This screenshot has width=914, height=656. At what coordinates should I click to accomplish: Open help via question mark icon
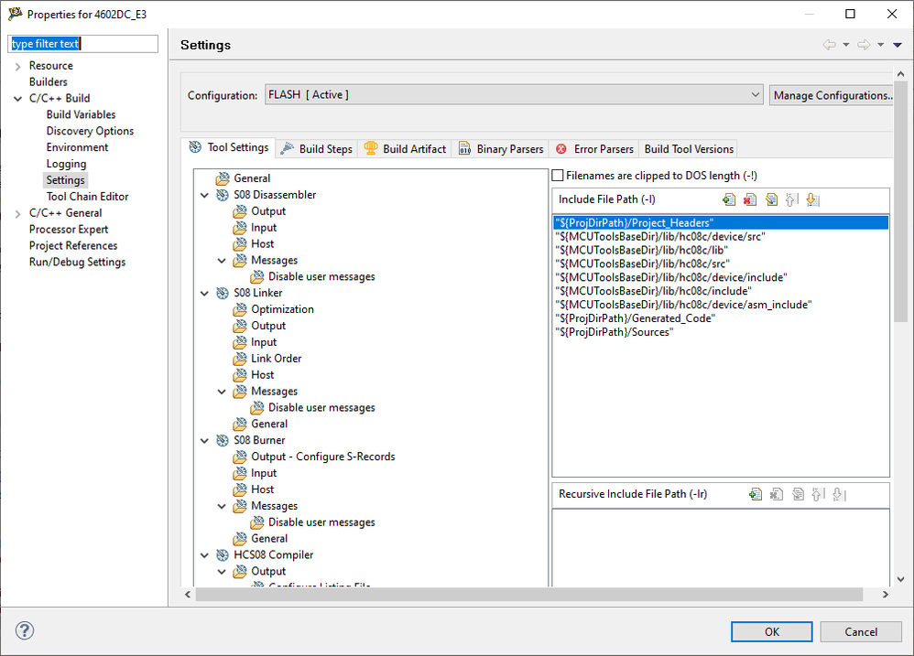tap(25, 630)
